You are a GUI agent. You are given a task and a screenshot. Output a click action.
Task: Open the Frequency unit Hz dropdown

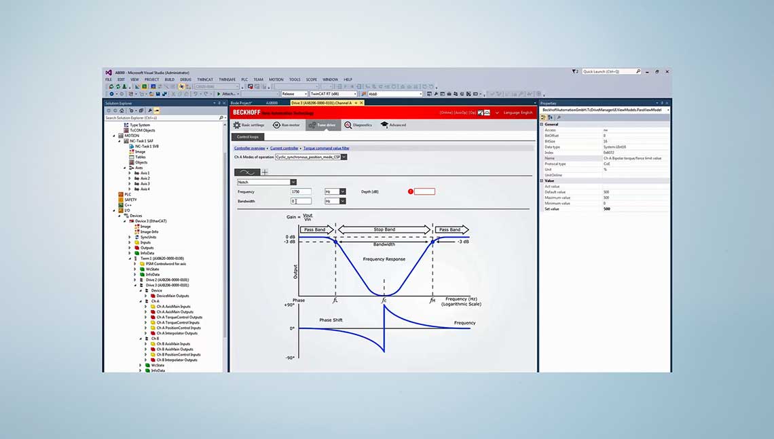(343, 192)
